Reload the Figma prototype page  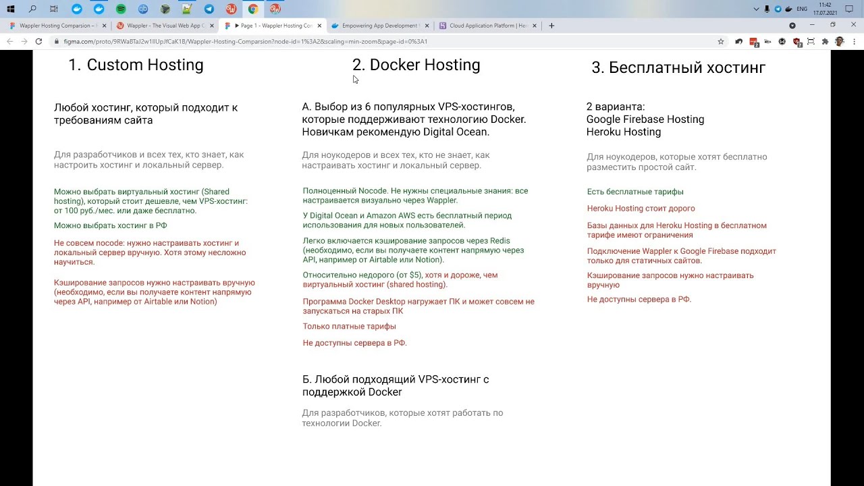pyautogui.click(x=38, y=41)
